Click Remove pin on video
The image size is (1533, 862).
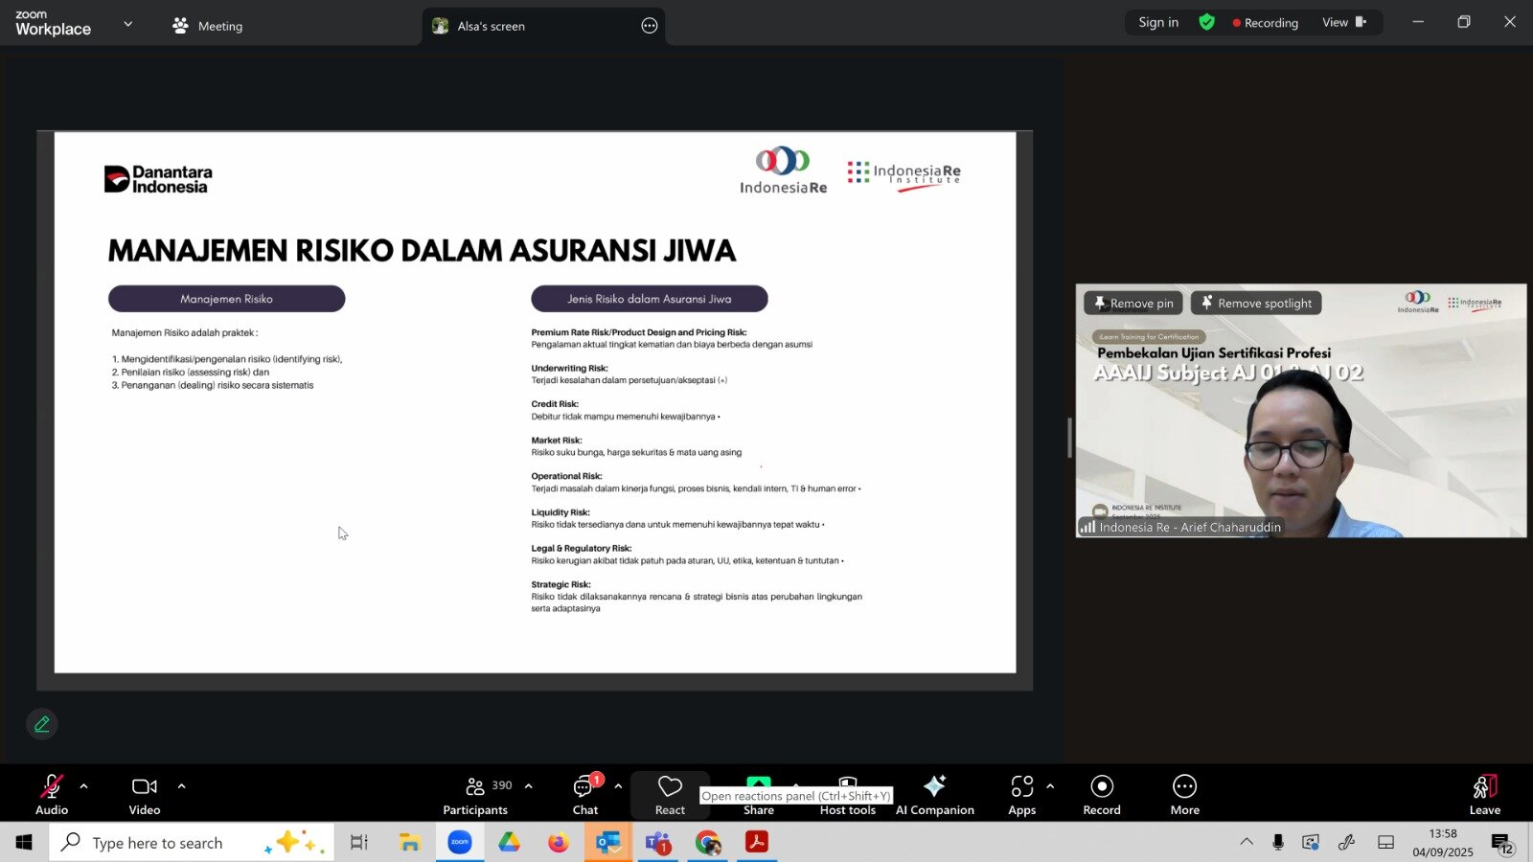pos(1133,304)
